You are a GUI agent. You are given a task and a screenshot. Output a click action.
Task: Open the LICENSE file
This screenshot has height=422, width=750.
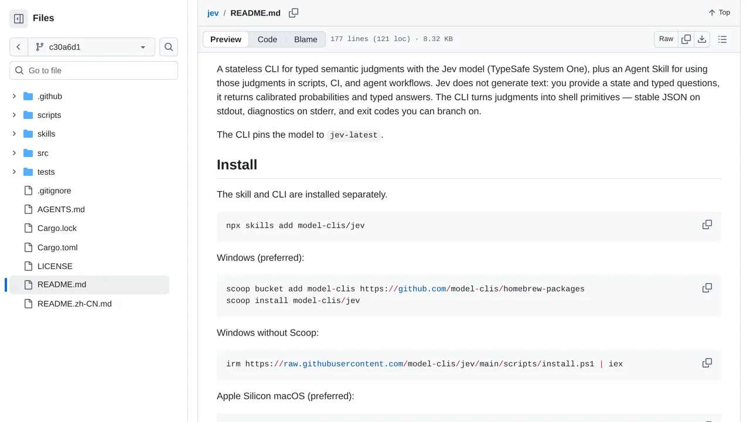pyautogui.click(x=55, y=266)
